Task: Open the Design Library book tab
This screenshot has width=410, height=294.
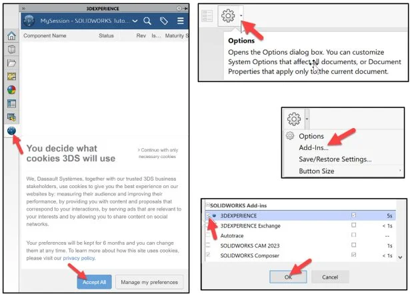Action: click(x=11, y=49)
